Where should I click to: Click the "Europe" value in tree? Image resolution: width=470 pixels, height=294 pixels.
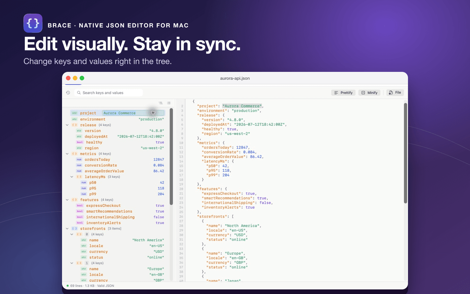156,269
